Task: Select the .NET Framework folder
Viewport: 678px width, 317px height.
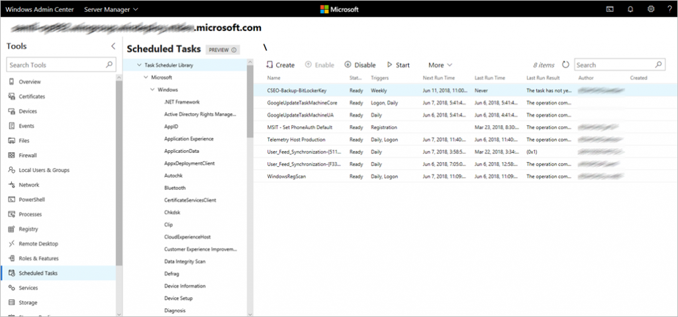Action: [181, 102]
